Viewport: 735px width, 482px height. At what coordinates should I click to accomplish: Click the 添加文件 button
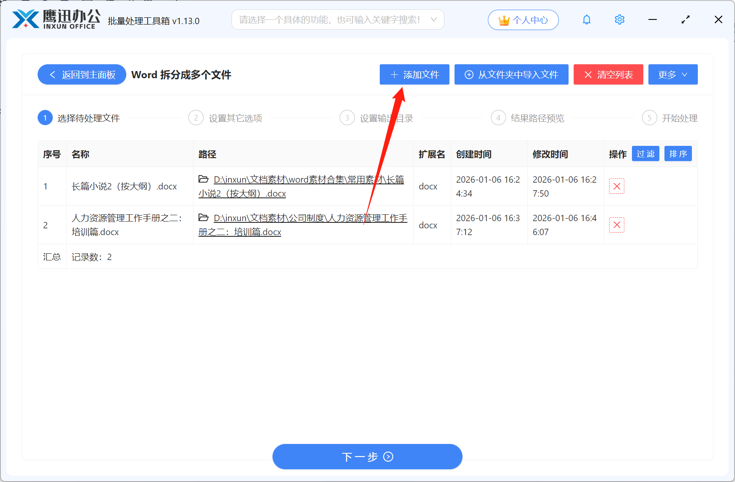414,74
